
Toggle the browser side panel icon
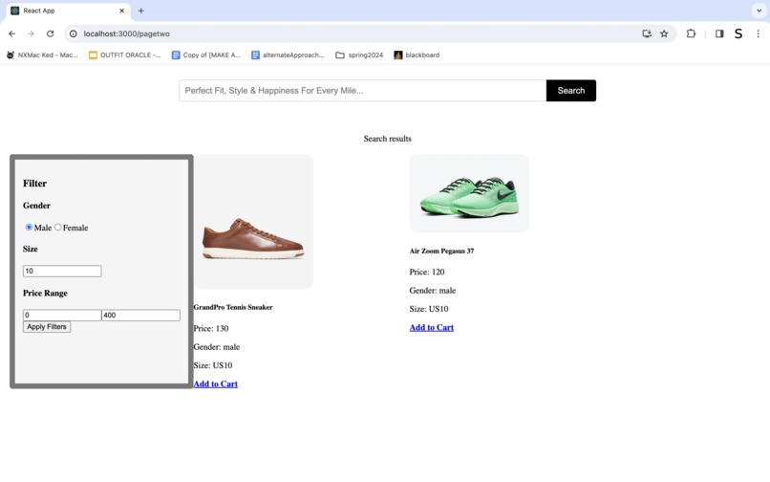click(719, 33)
